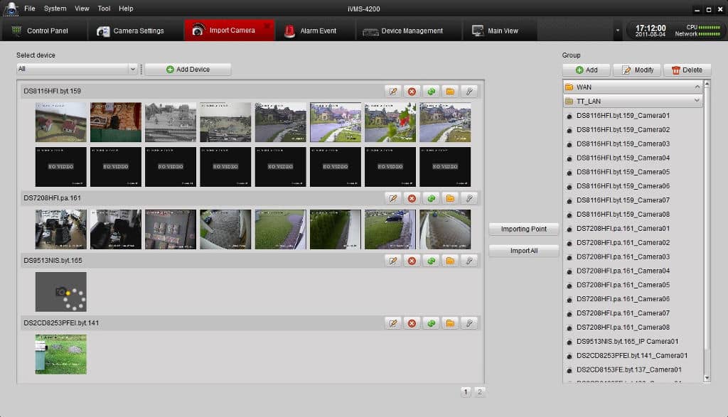Expand the TT_LAN group
The image size is (728, 417).
[x=697, y=102]
